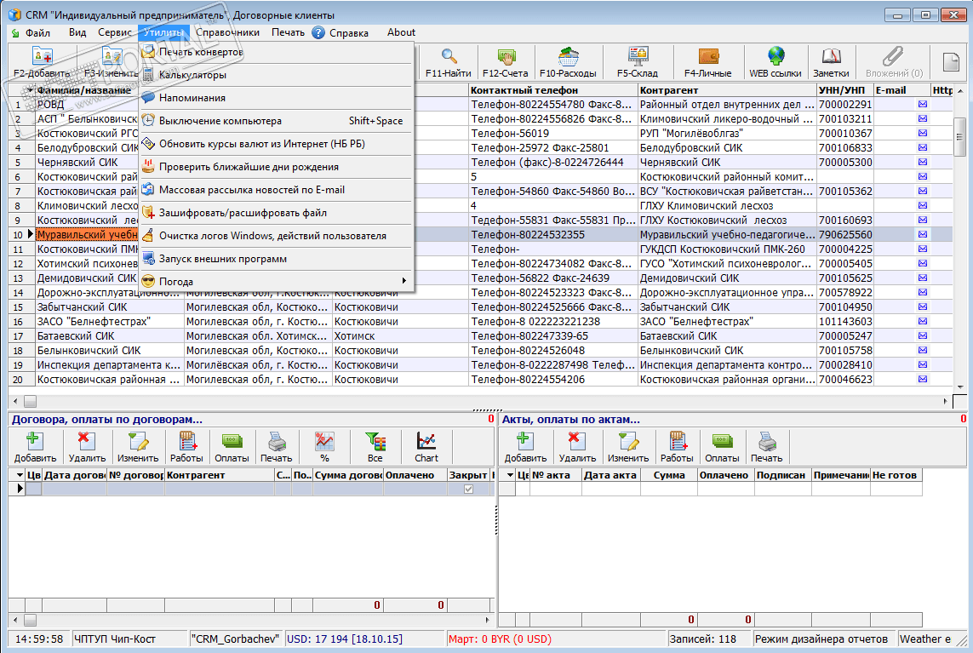Expand Погода submenu arrow
This screenshot has width=973, height=653.
point(404,281)
